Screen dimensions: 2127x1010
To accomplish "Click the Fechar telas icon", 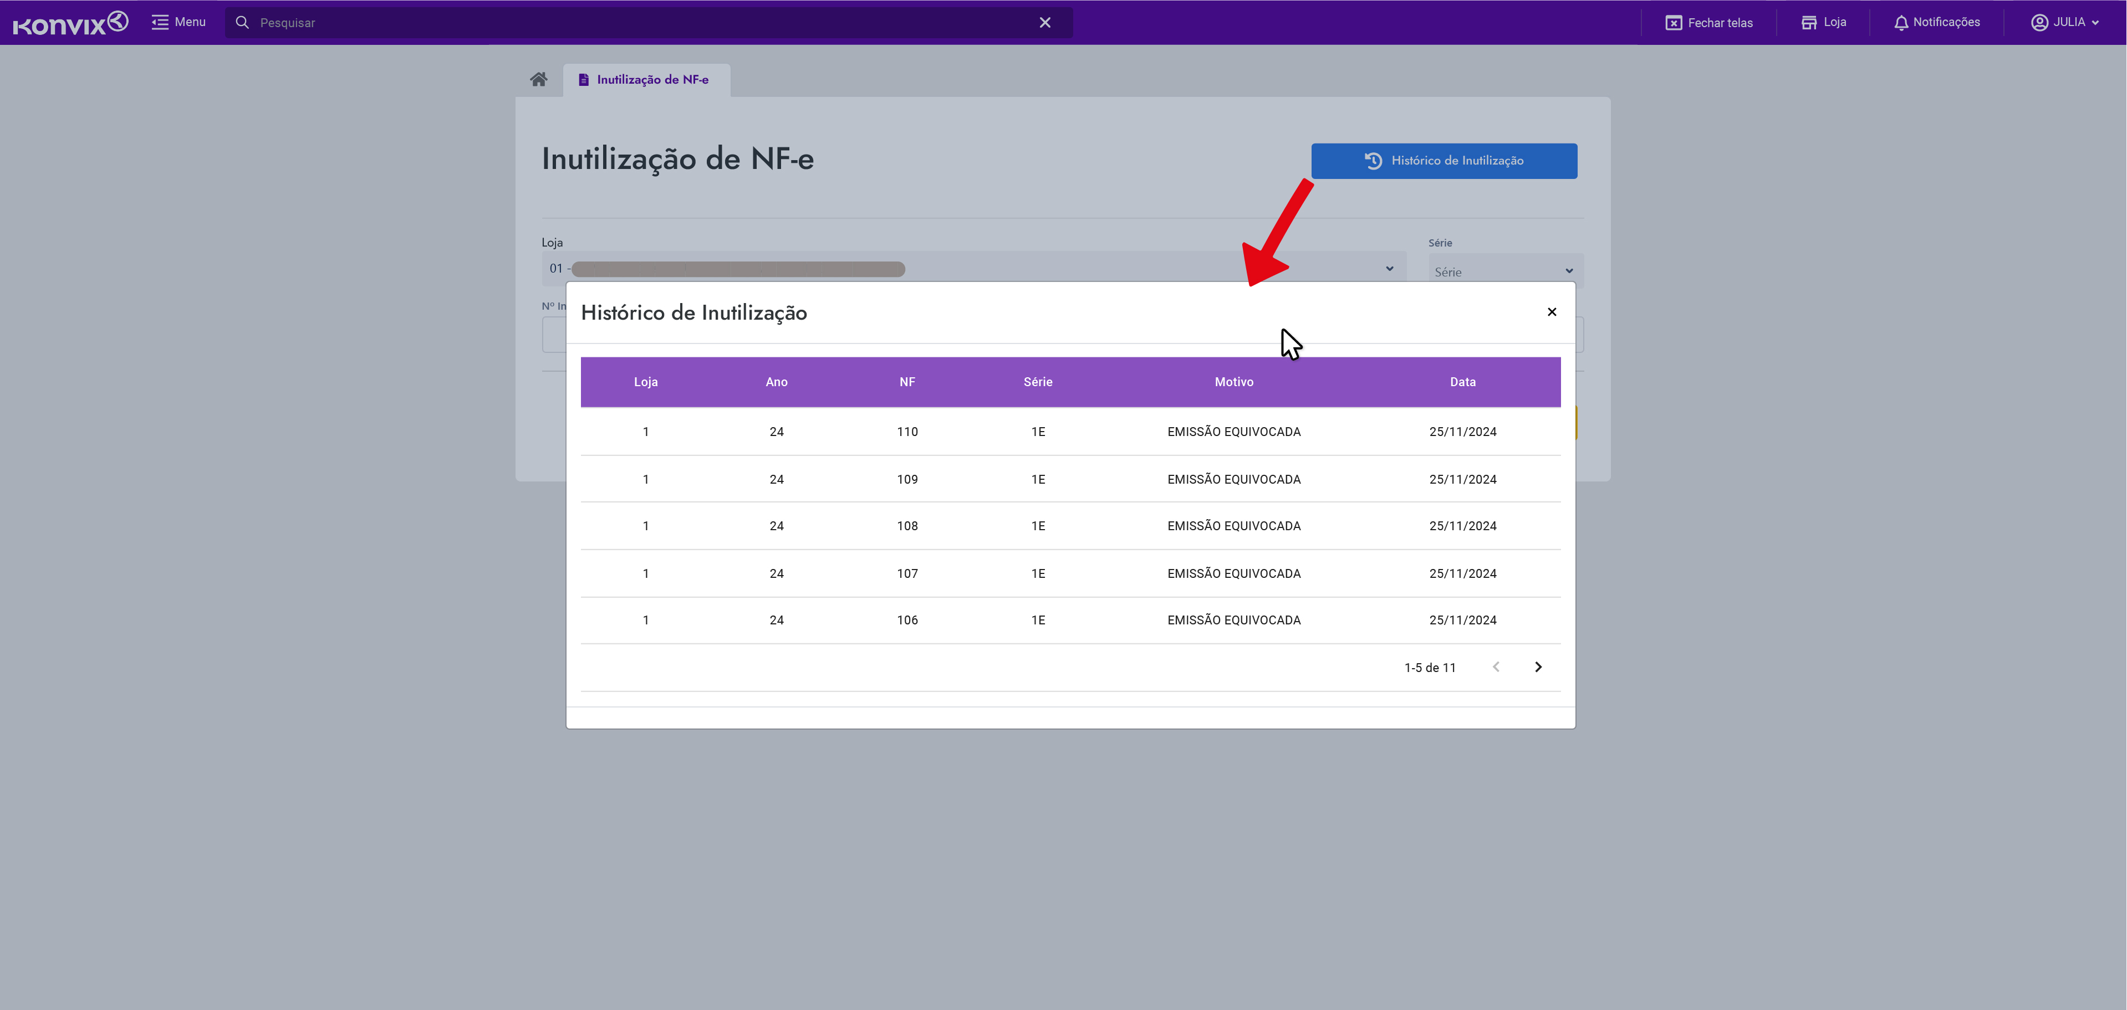I will pos(1673,22).
